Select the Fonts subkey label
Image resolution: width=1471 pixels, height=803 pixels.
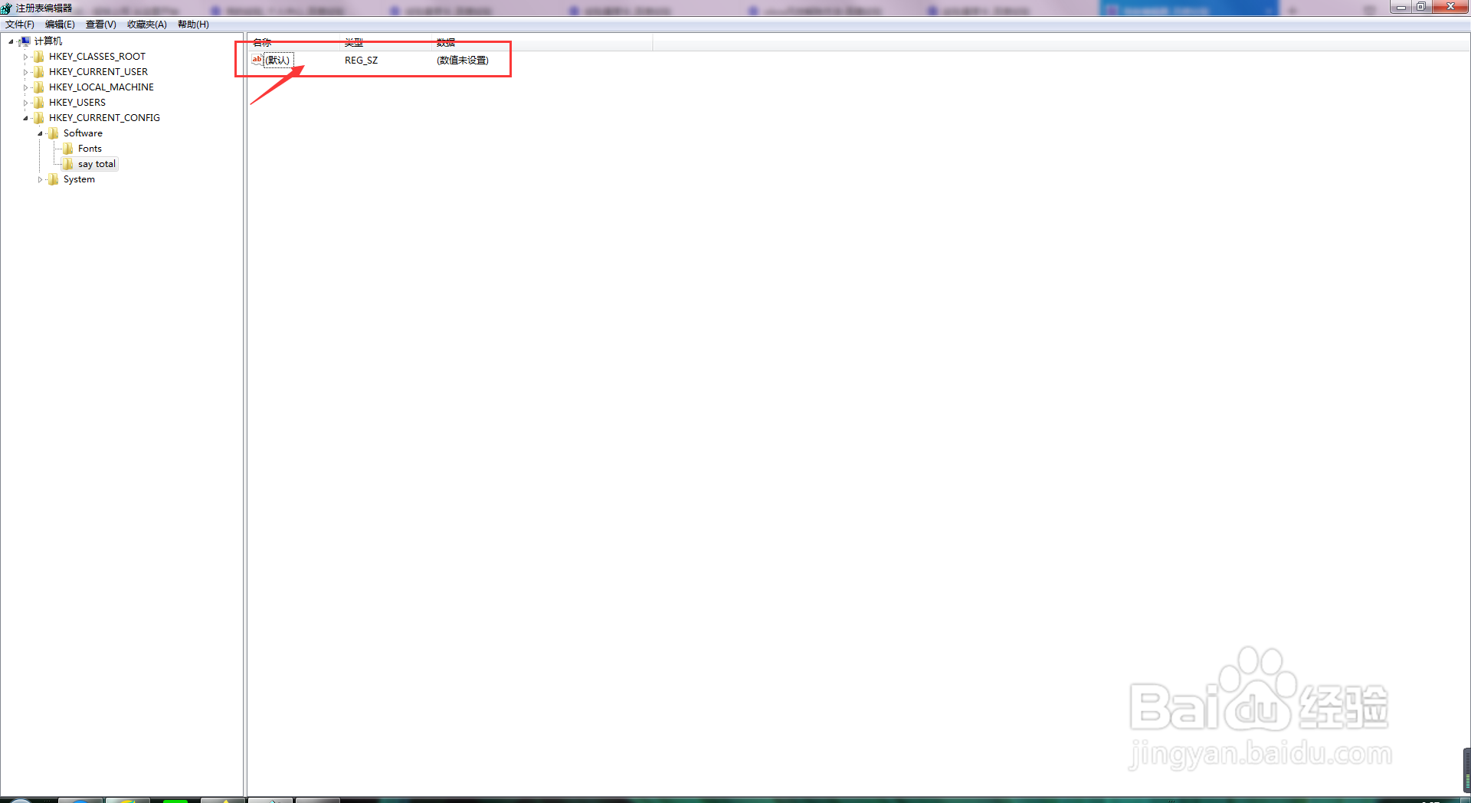click(90, 149)
